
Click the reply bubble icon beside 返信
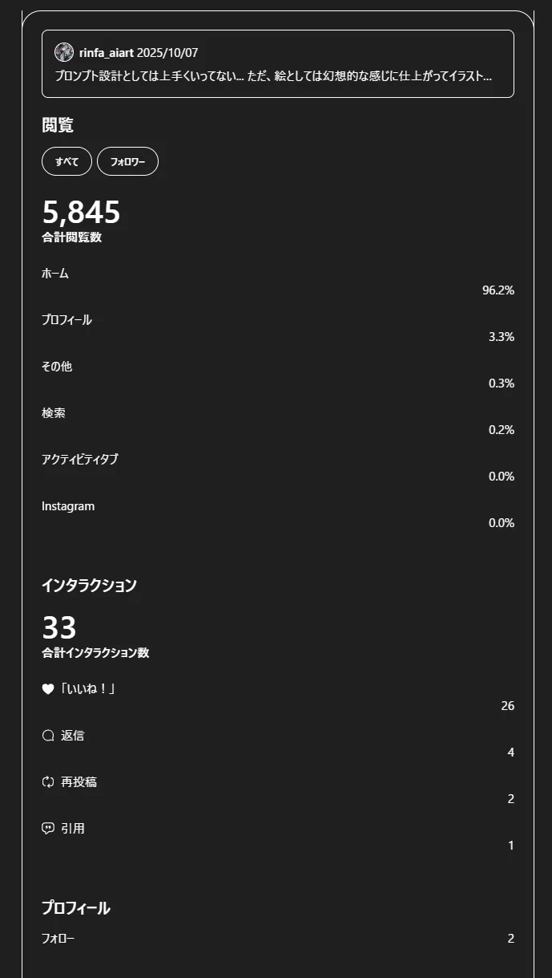point(48,736)
